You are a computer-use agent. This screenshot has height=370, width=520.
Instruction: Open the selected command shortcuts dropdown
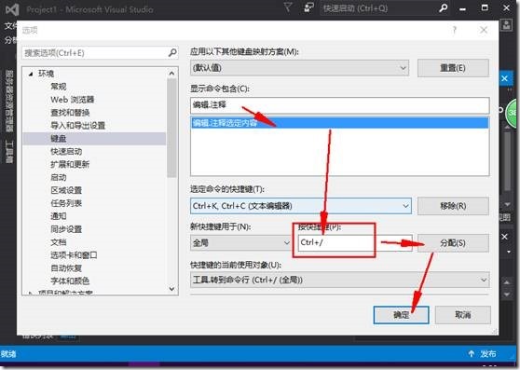(301, 206)
